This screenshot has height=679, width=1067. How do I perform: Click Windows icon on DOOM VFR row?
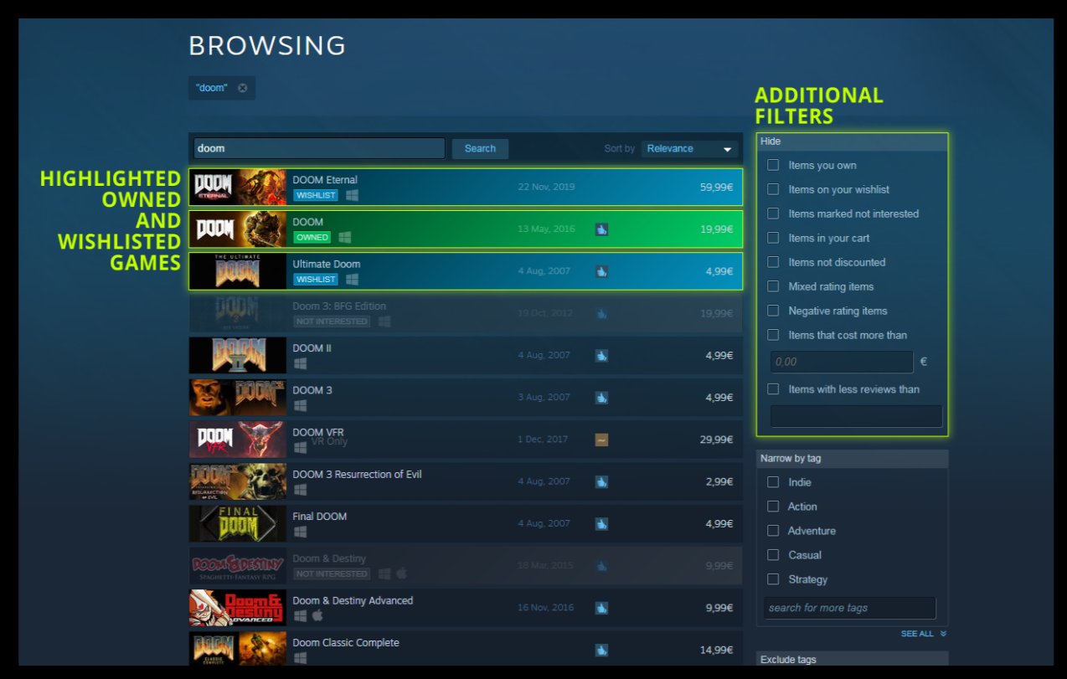coord(300,448)
